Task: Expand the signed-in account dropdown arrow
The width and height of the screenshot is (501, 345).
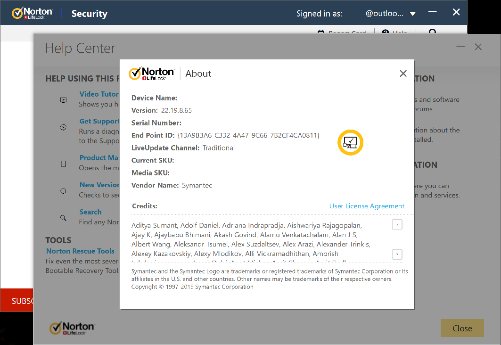Action: tap(413, 14)
